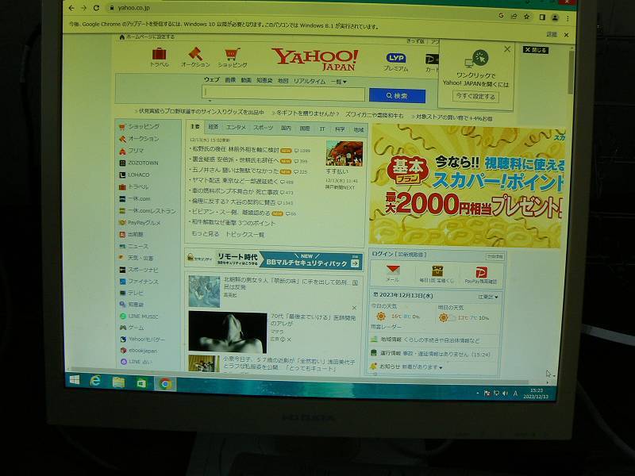Click the Yahoo! JAPAN logo
Viewport: 635px width, 476px height.
[314, 59]
